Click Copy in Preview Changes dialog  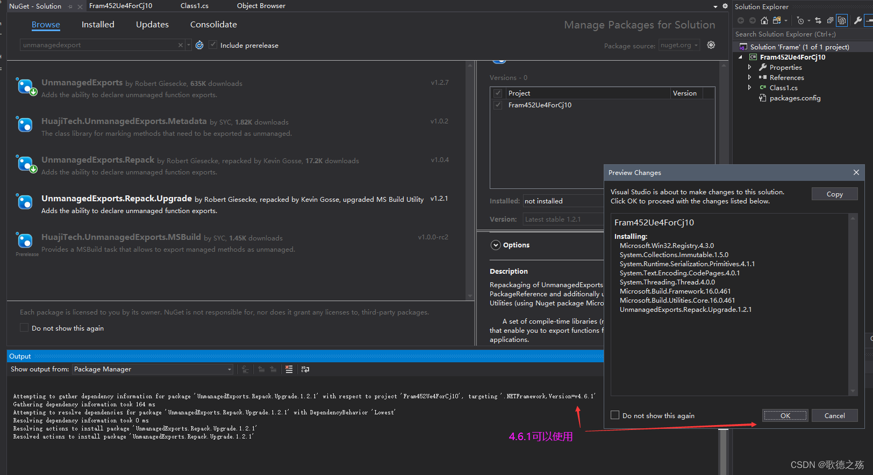pyautogui.click(x=834, y=194)
